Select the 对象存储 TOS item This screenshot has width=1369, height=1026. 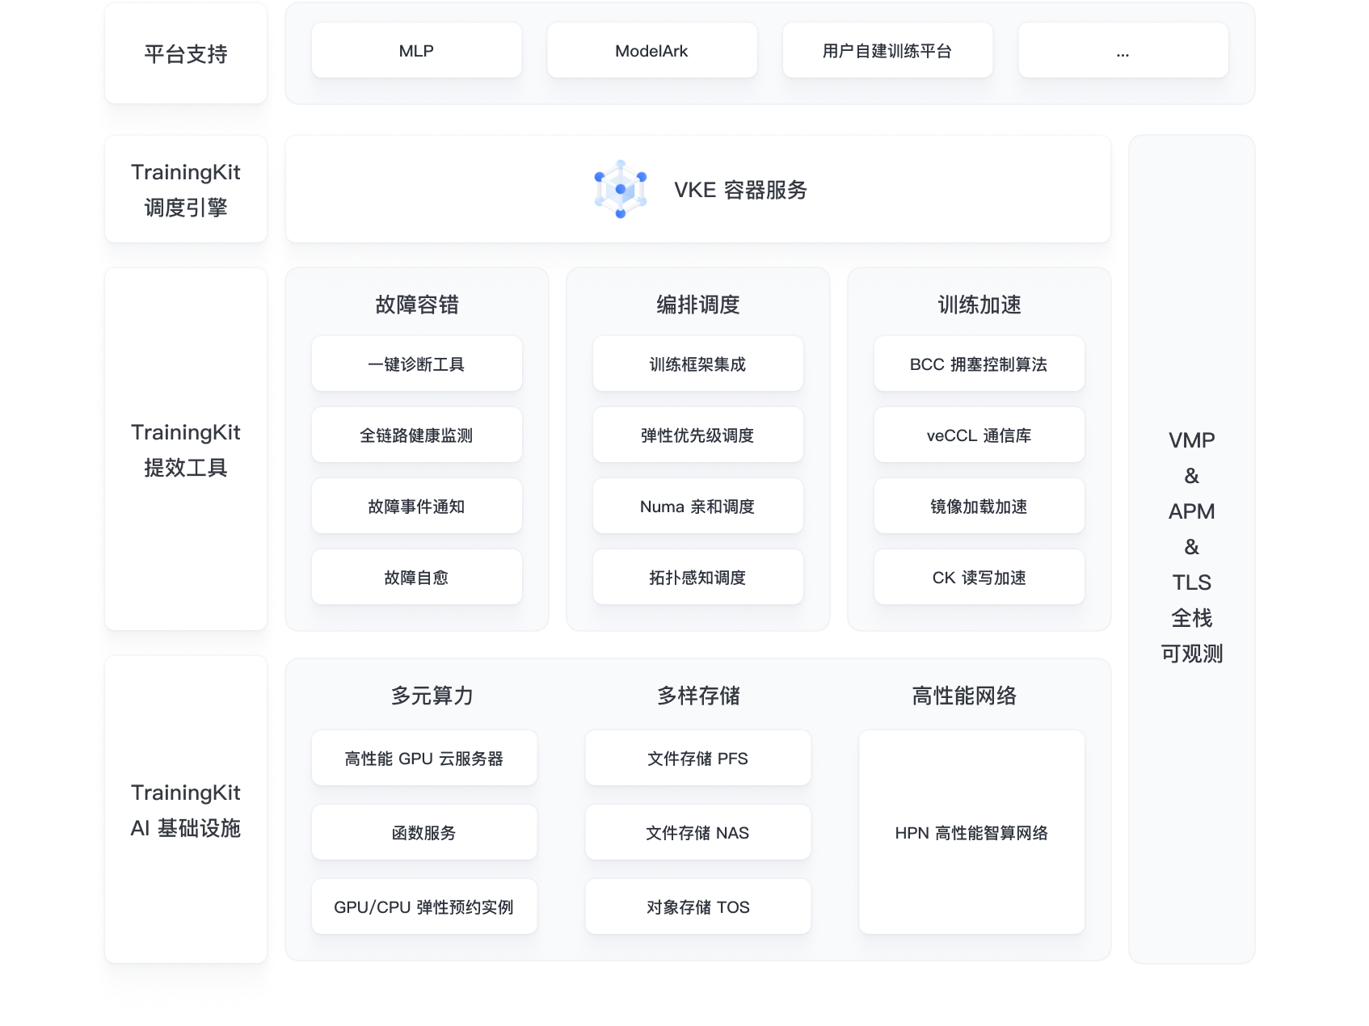pos(697,906)
